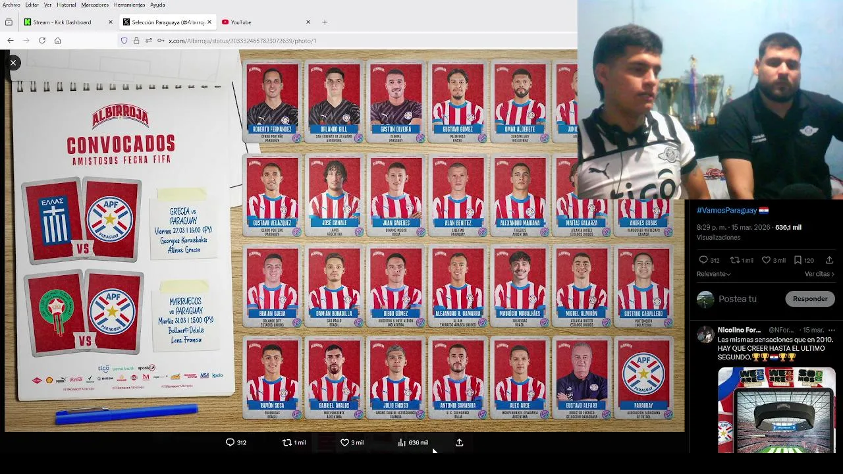Screen dimensions: 843x474
Task: Click your avatar beside reply field
Action: click(705, 299)
